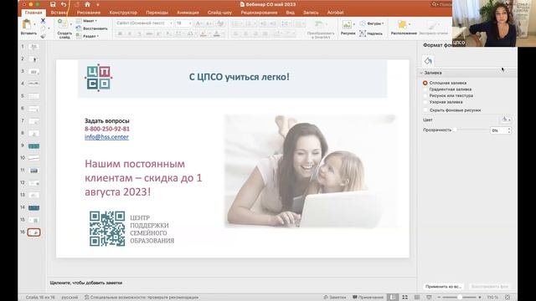Click the Arrange (Расположение) icon

(402, 24)
